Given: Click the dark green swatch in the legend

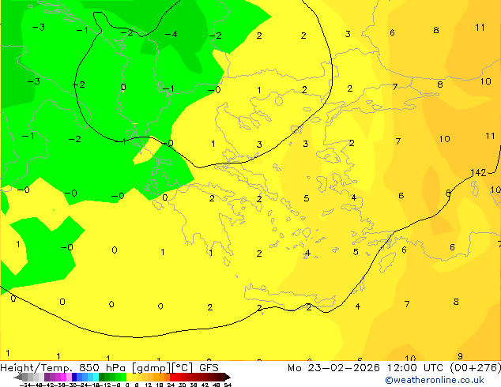Looking at the screenshot, I should [101, 378].
